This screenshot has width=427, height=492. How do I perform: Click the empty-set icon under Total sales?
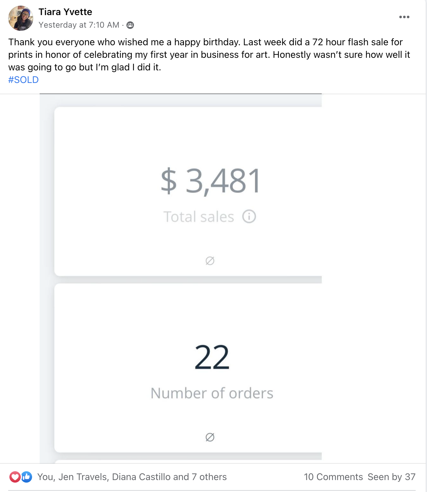click(x=210, y=261)
